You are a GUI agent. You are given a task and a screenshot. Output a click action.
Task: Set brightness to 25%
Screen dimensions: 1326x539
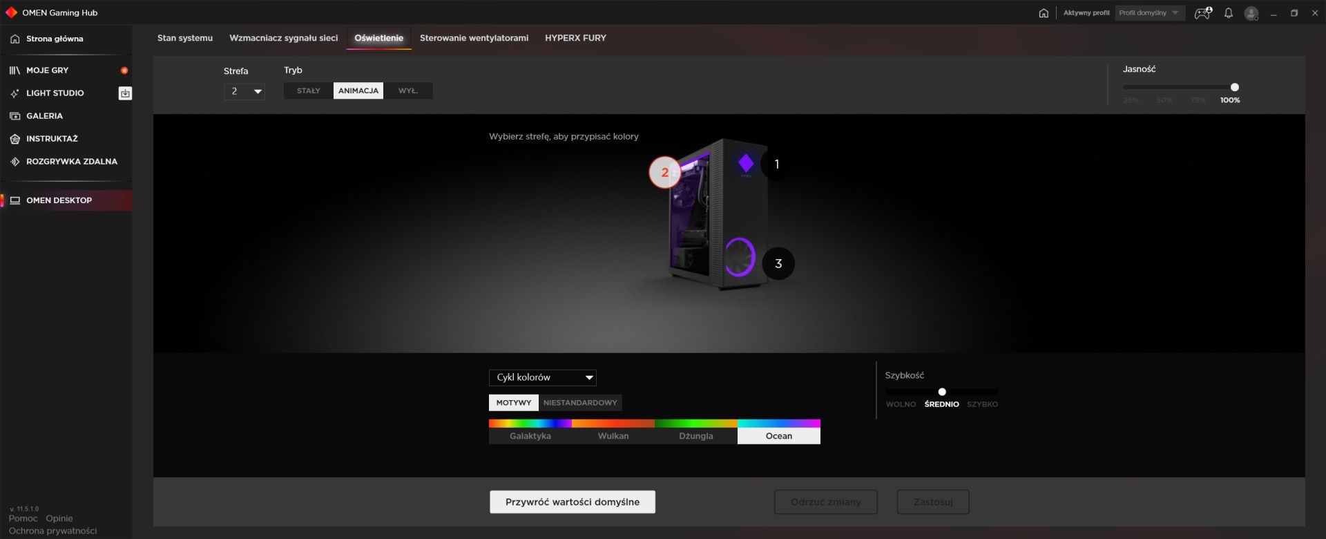[x=1131, y=100]
